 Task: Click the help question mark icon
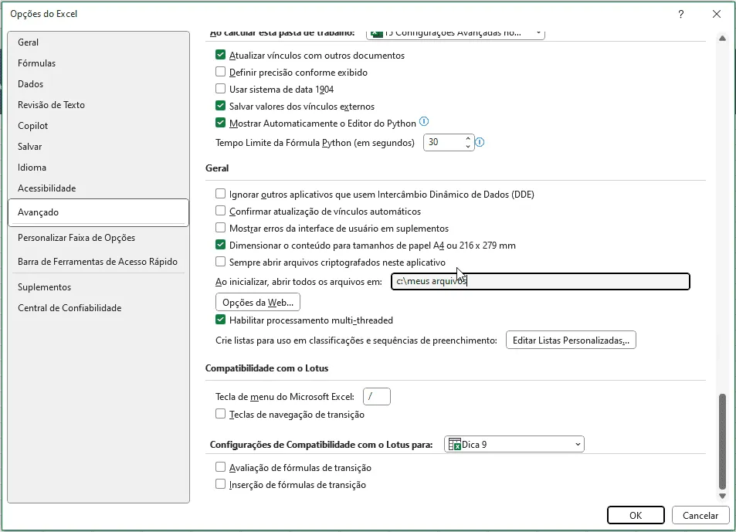click(680, 14)
